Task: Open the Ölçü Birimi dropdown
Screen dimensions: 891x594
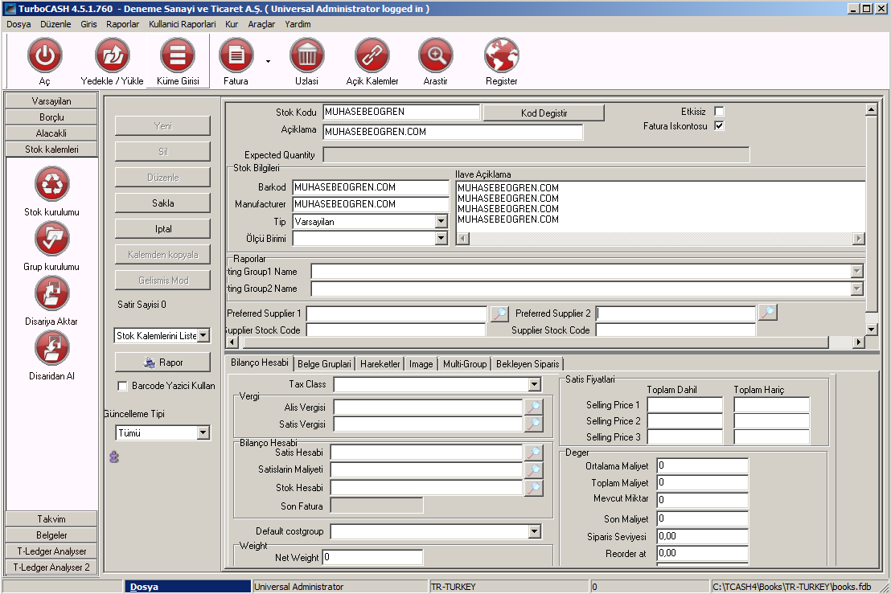Action: tap(441, 239)
